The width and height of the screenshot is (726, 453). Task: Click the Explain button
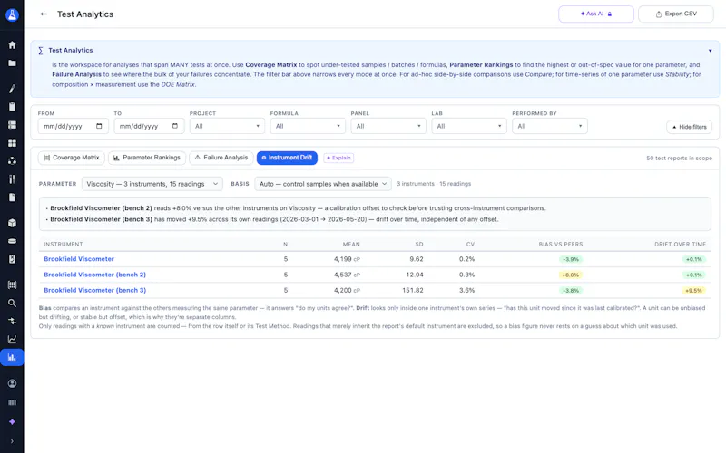pos(338,158)
